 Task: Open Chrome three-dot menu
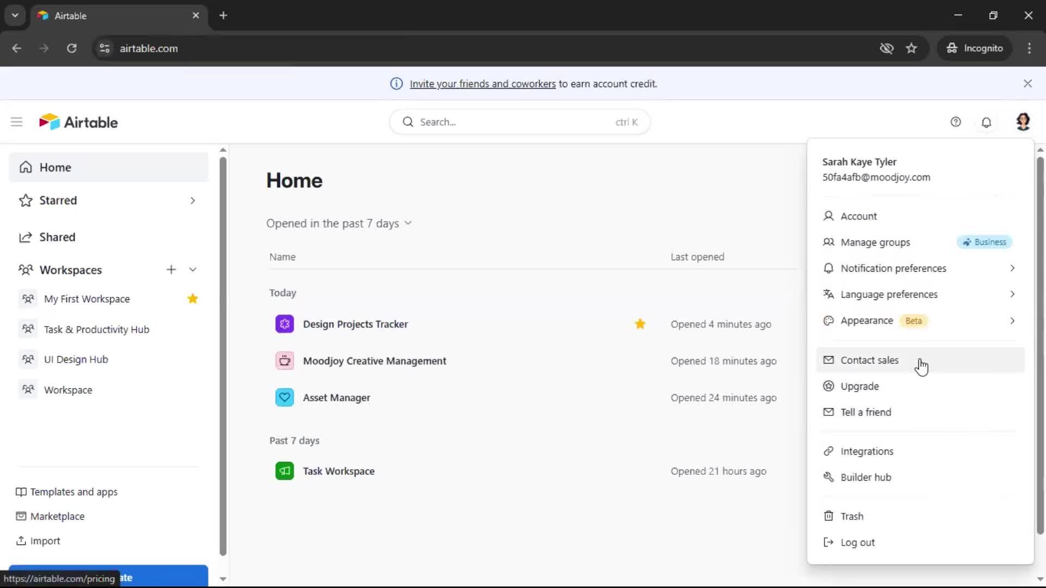(1029, 48)
